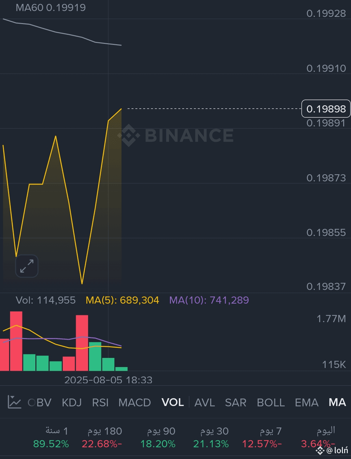Viewport: 351px width, 459px height.
Task: Select the MA overlay
Action: 337,402
